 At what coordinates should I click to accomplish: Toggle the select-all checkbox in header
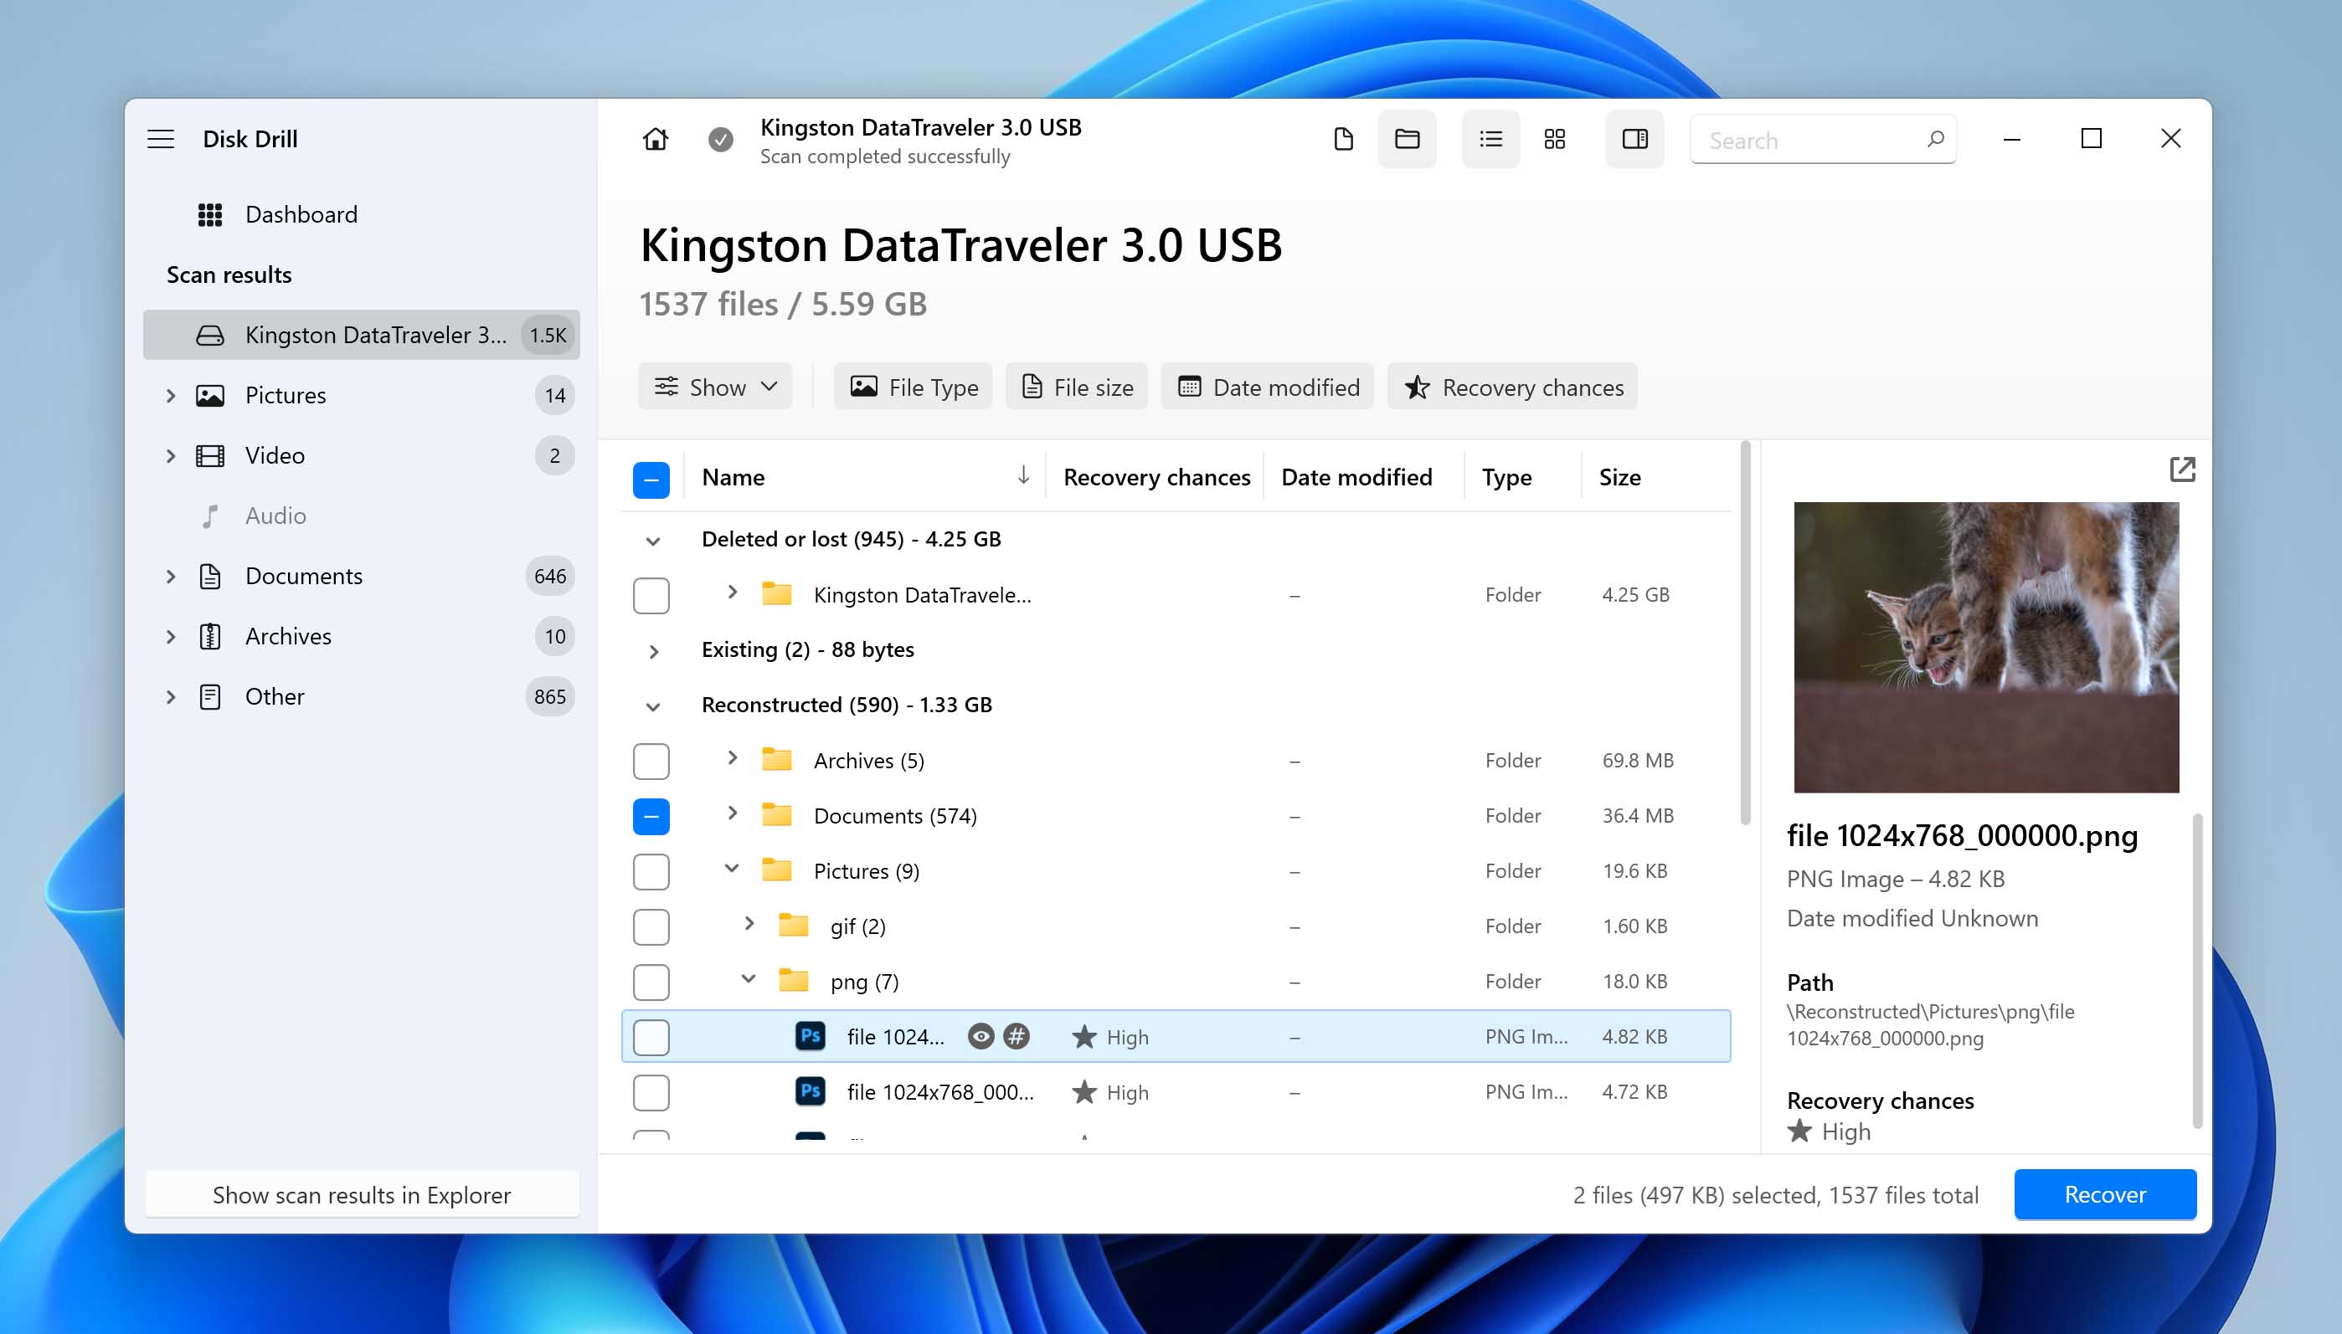pos(651,480)
